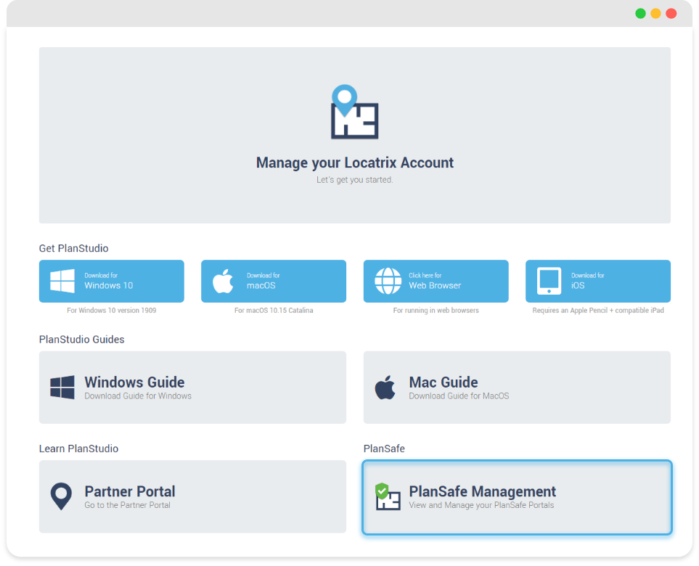This screenshot has width=699, height=566.
Task: Go to the Partner Portal
Action: (x=192, y=496)
